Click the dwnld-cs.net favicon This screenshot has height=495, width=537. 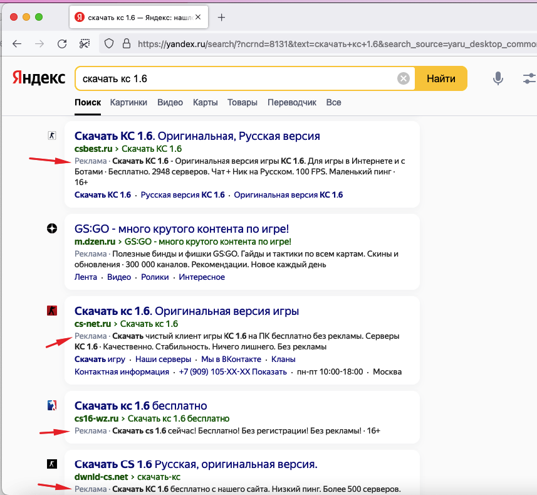(x=52, y=464)
